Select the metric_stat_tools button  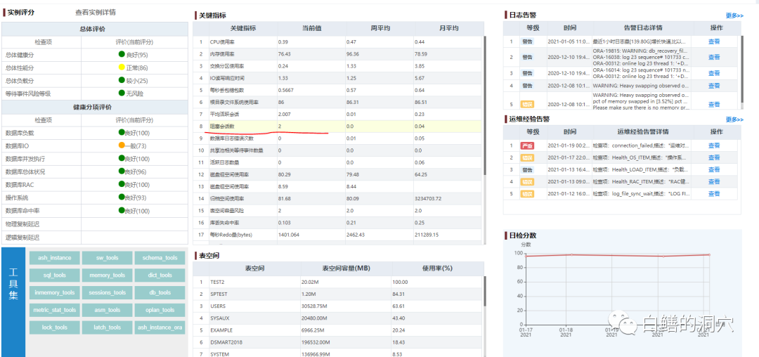click(x=54, y=310)
